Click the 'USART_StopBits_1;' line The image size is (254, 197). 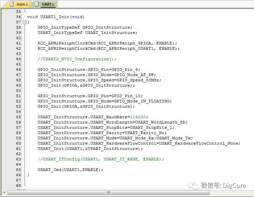(106, 127)
